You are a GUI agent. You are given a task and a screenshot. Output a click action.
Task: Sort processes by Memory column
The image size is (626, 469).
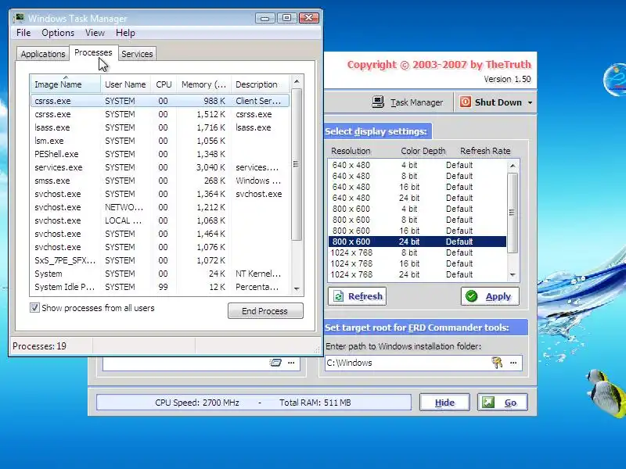203,84
